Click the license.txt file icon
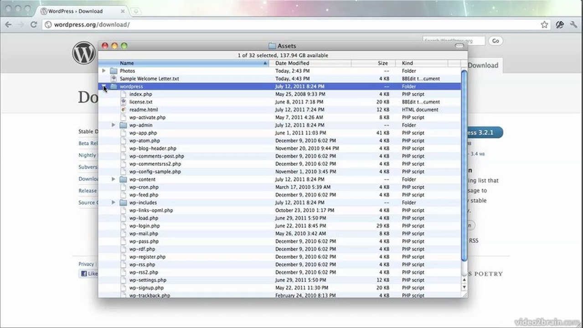The height and width of the screenshot is (328, 583). (123, 102)
